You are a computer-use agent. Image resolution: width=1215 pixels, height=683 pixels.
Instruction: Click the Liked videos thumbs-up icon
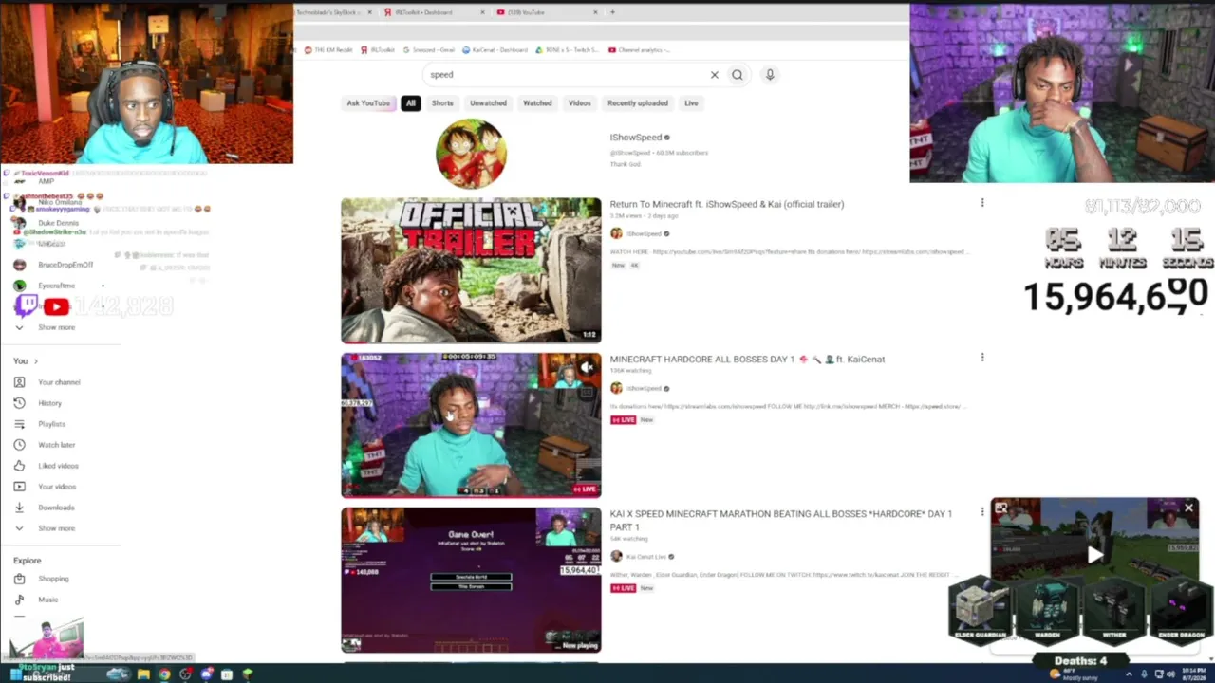pos(19,466)
